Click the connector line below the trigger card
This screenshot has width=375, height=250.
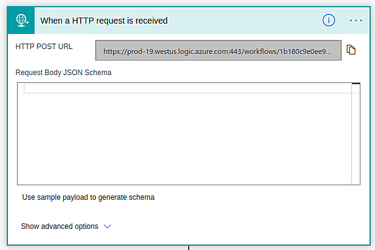click(x=189, y=248)
